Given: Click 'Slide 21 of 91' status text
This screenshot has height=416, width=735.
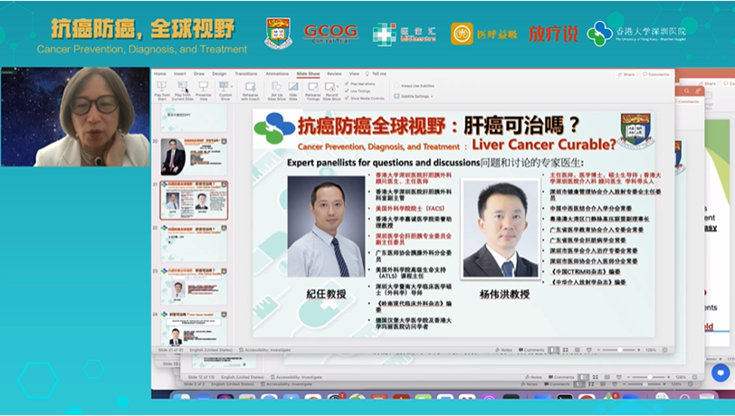Looking at the screenshot, I should (170, 350).
